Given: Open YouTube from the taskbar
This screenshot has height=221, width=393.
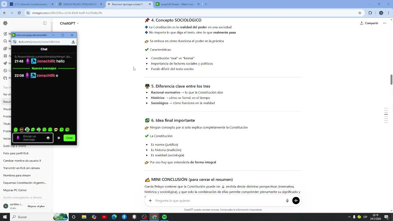Looking at the screenshot, I should pos(104,217).
